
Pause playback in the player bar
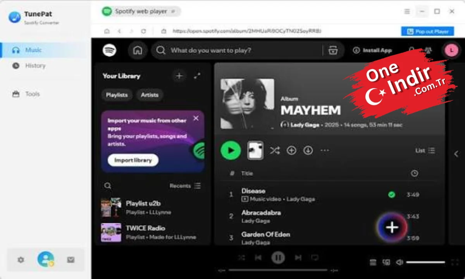(278, 257)
